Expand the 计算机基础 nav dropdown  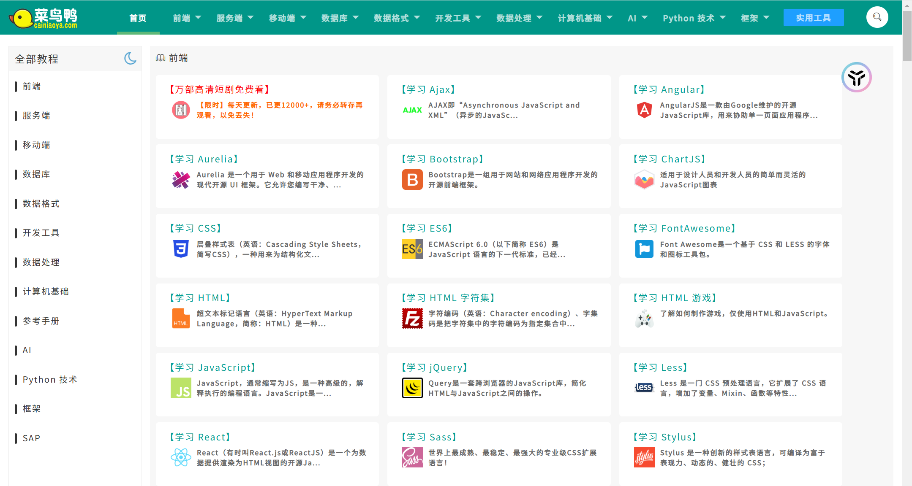coord(585,18)
